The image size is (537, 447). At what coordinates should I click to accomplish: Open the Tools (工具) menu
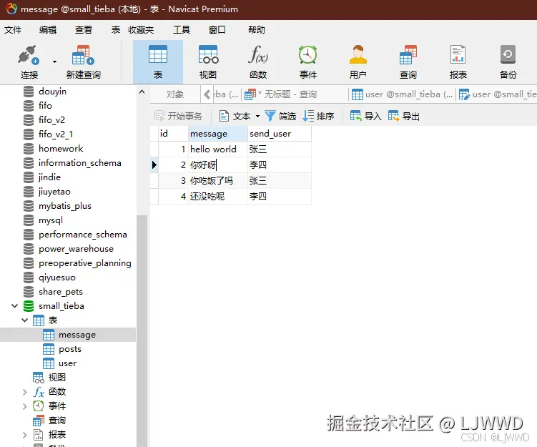pyautogui.click(x=182, y=30)
